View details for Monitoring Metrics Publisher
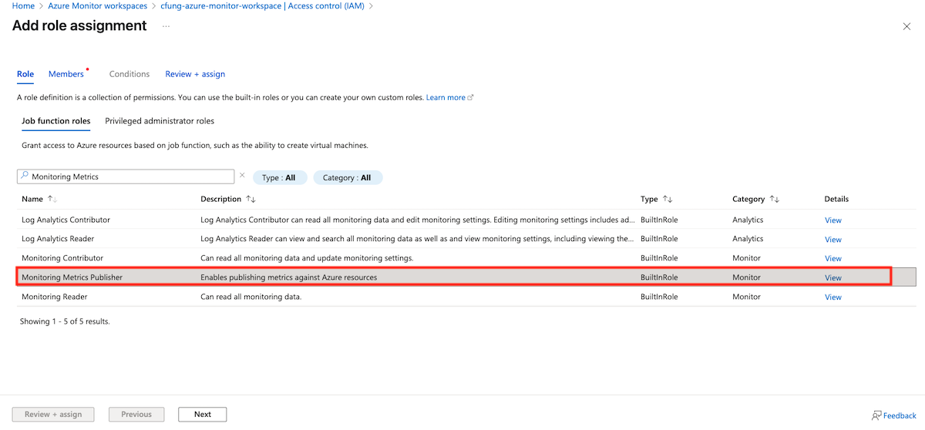 [832, 277]
